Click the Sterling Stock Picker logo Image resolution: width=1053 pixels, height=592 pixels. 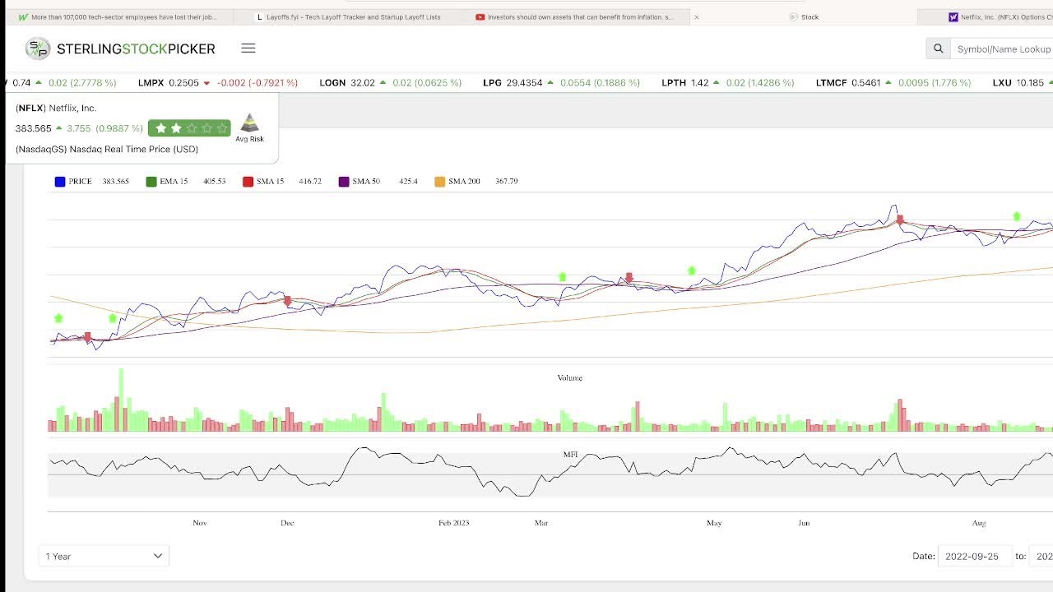click(x=120, y=49)
